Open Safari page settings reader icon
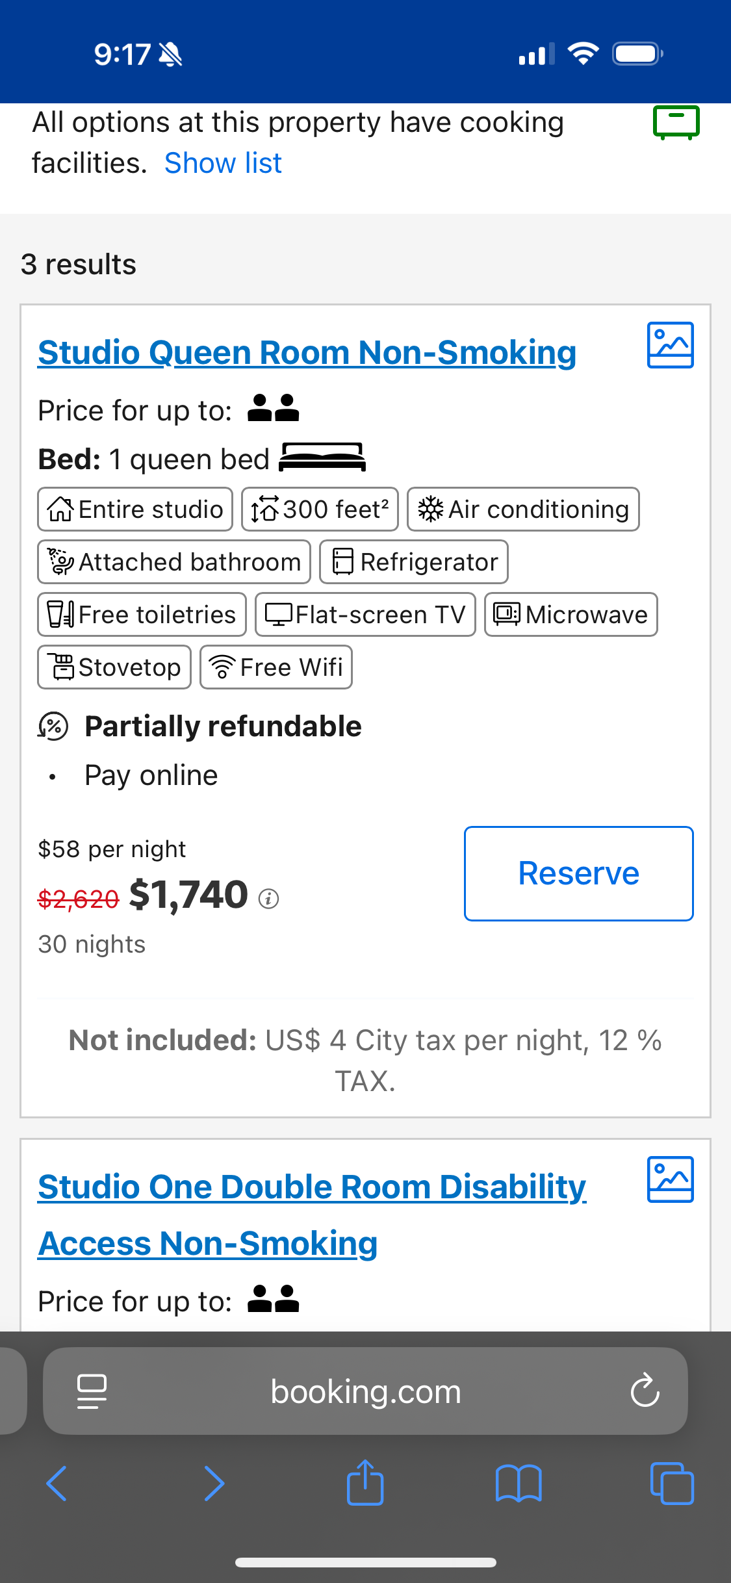 coord(92,1391)
